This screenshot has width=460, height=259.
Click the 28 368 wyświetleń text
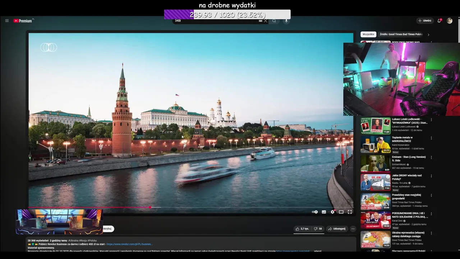(x=38, y=240)
